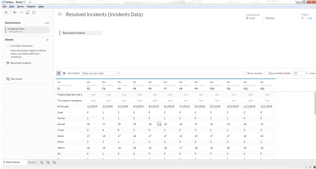Switch to the metadata list view icon
The height and width of the screenshot is (169, 316).
(x=64, y=73)
